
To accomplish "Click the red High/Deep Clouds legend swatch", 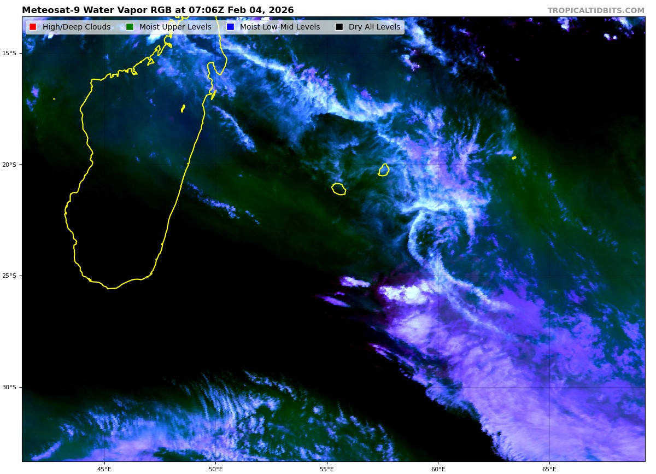I will pyautogui.click(x=33, y=27).
